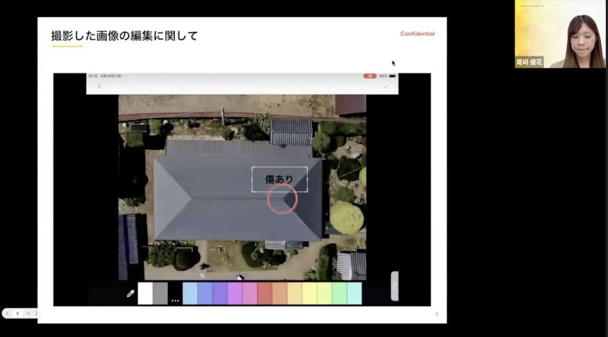
Task: Click the slide number 8 field
Action: 18,313
